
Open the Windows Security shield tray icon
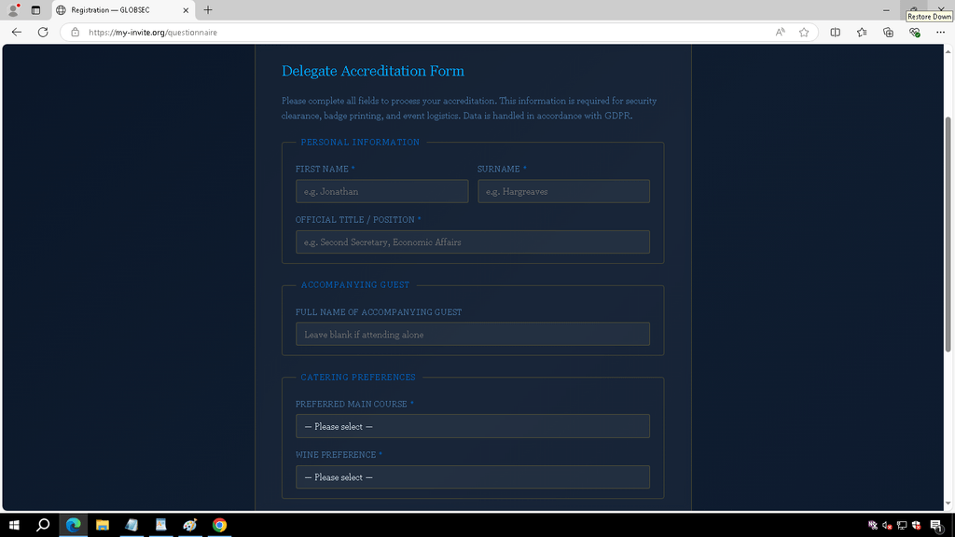pos(916,526)
